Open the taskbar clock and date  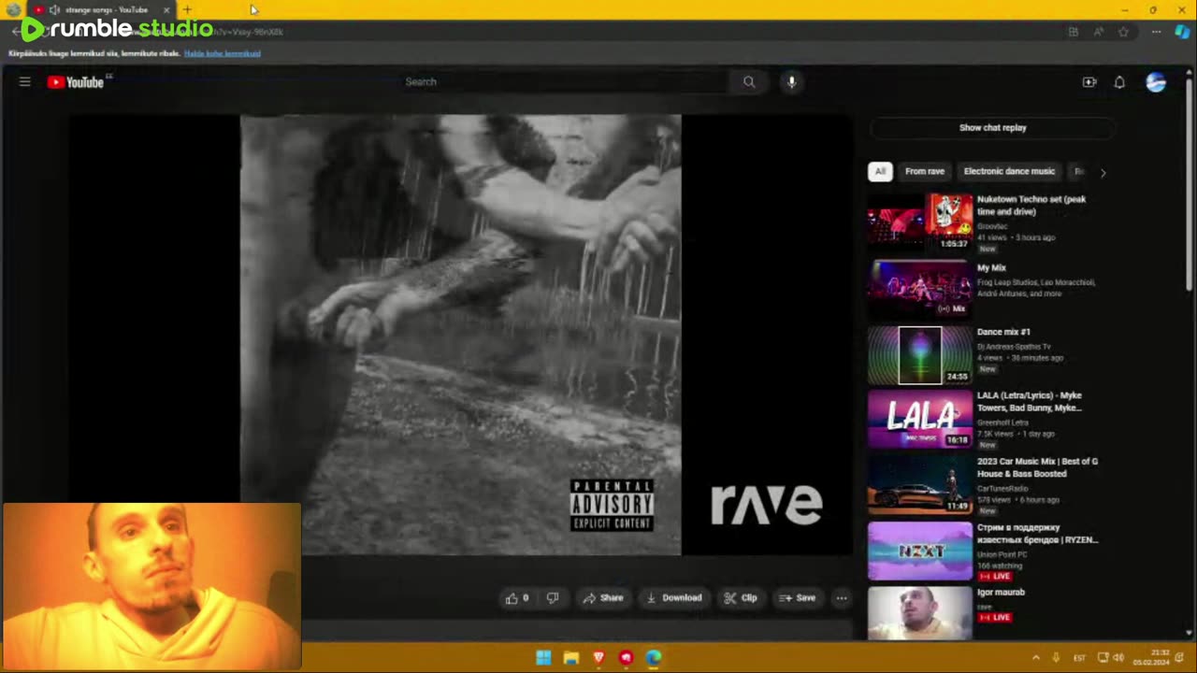[1151, 658]
